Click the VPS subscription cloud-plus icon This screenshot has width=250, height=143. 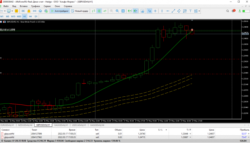pos(46,11)
